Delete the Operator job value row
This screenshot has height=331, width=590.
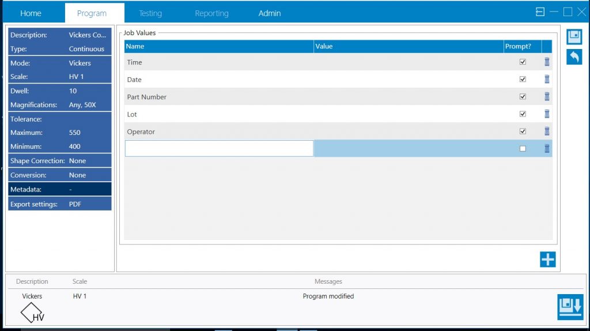[547, 131]
